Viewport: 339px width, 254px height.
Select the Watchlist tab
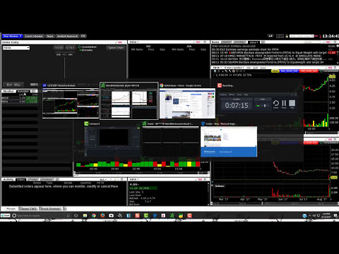pos(23,91)
